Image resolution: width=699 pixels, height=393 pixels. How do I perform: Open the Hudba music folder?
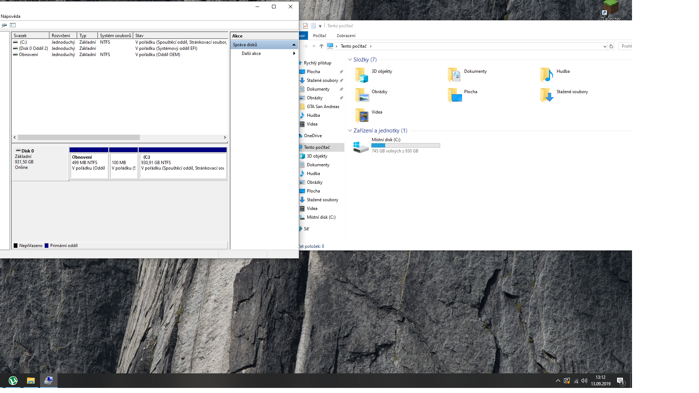tap(546, 75)
